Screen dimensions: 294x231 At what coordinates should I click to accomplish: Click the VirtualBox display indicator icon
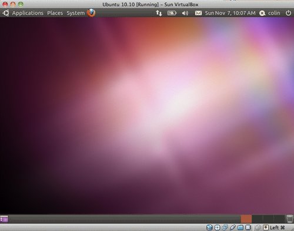[248, 227]
